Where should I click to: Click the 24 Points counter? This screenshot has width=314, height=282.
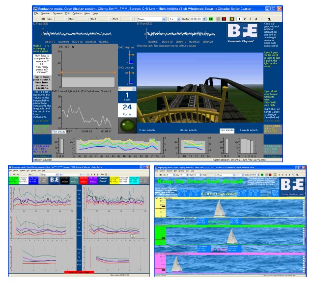(x=127, y=110)
